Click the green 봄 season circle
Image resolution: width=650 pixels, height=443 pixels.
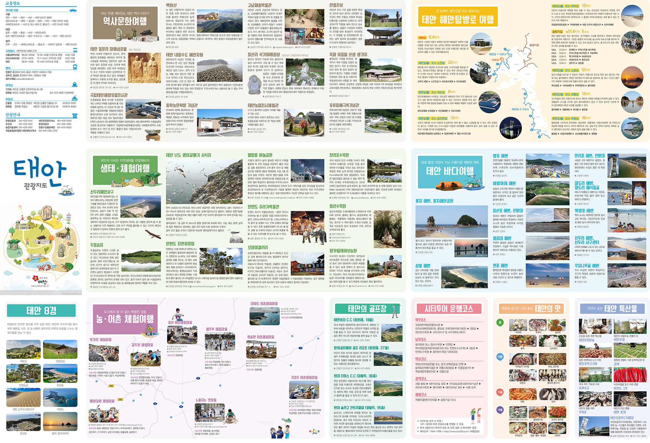pos(500,323)
